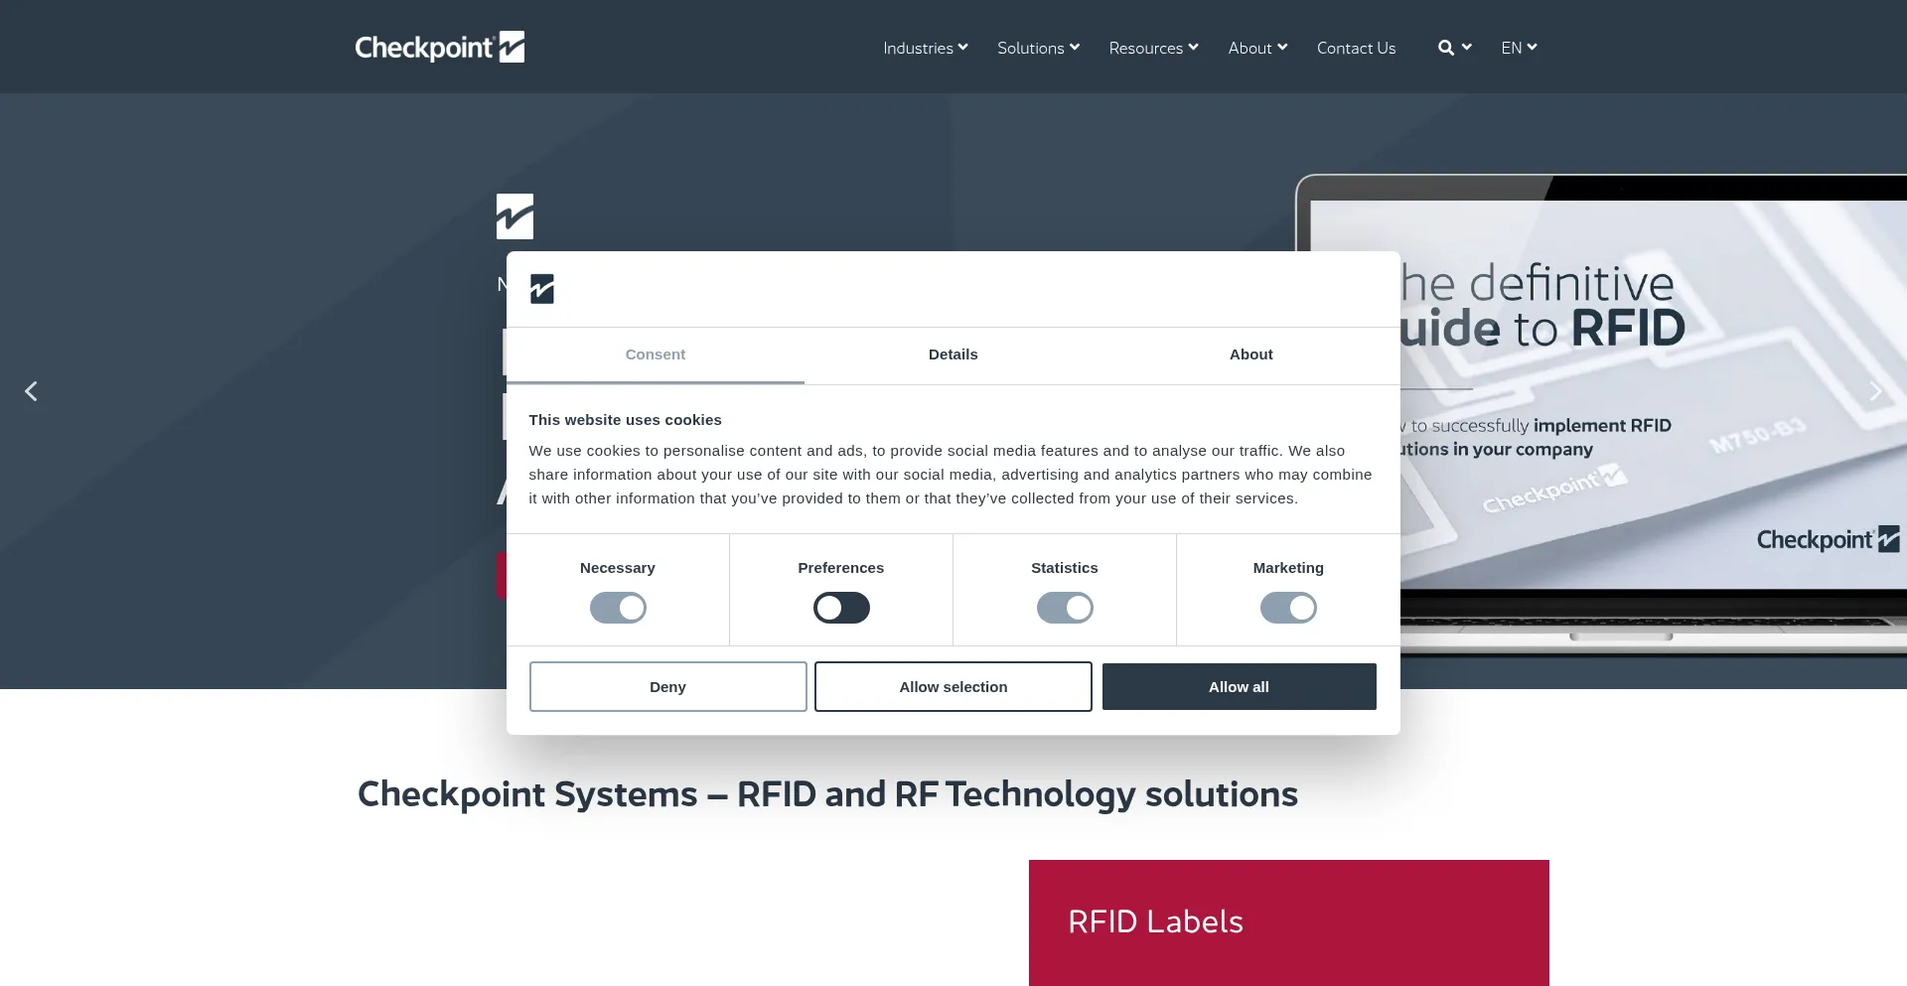Click the Statistics category label
Screen dimensions: 1907x986
tap(1065, 568)
